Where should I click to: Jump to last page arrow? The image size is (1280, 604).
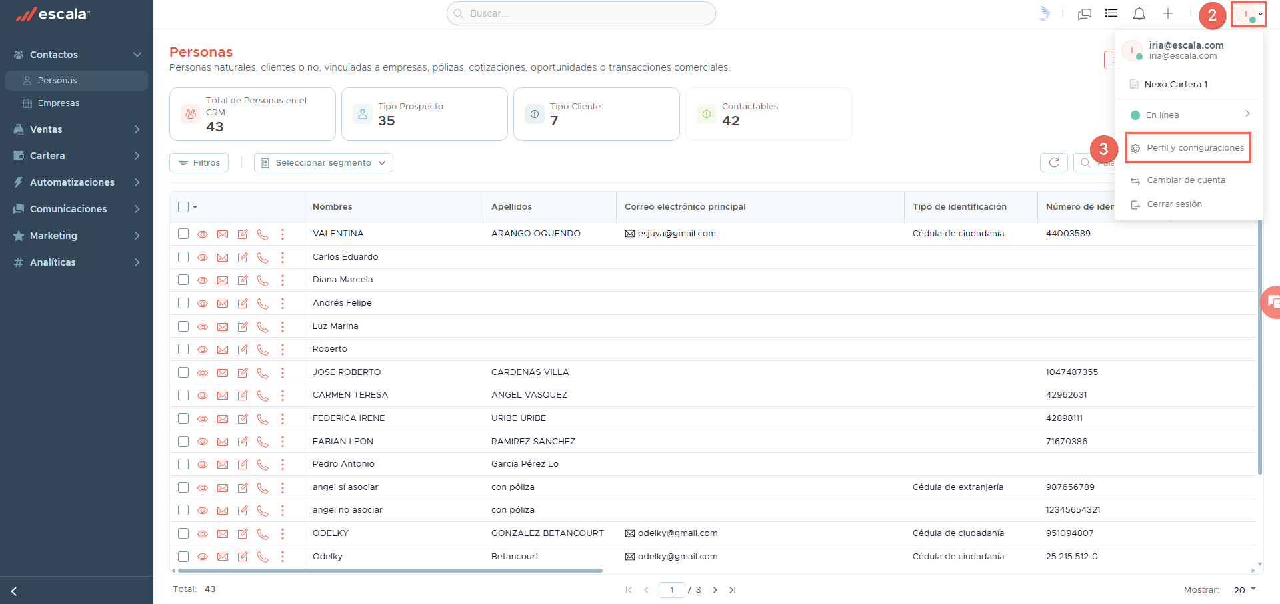(733, 590)
